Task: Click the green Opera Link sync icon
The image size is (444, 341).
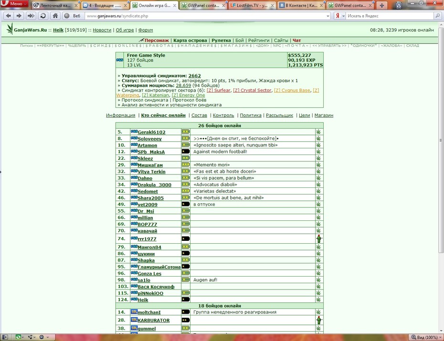Action: (x=18, y=337)
